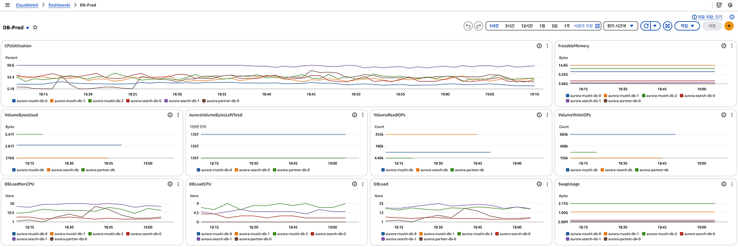738x247 pixels.
Task: Select the 3시간 time range
Action: 510,26
